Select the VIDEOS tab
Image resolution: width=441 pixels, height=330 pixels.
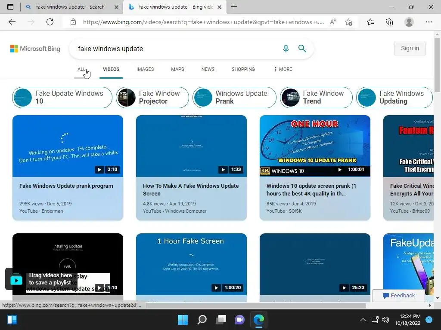pos(111,69)
